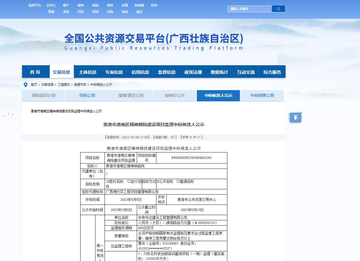
Task: Set font size to 小
Action: 199,137
